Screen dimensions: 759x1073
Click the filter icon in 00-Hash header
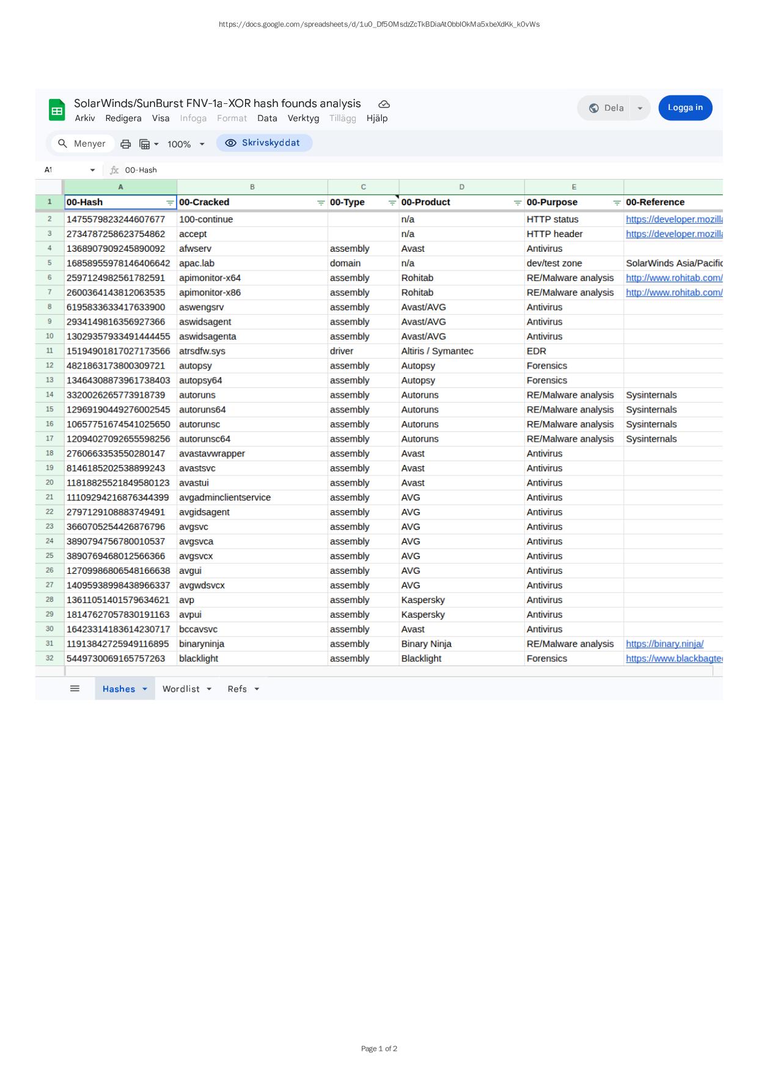point(170,203)
